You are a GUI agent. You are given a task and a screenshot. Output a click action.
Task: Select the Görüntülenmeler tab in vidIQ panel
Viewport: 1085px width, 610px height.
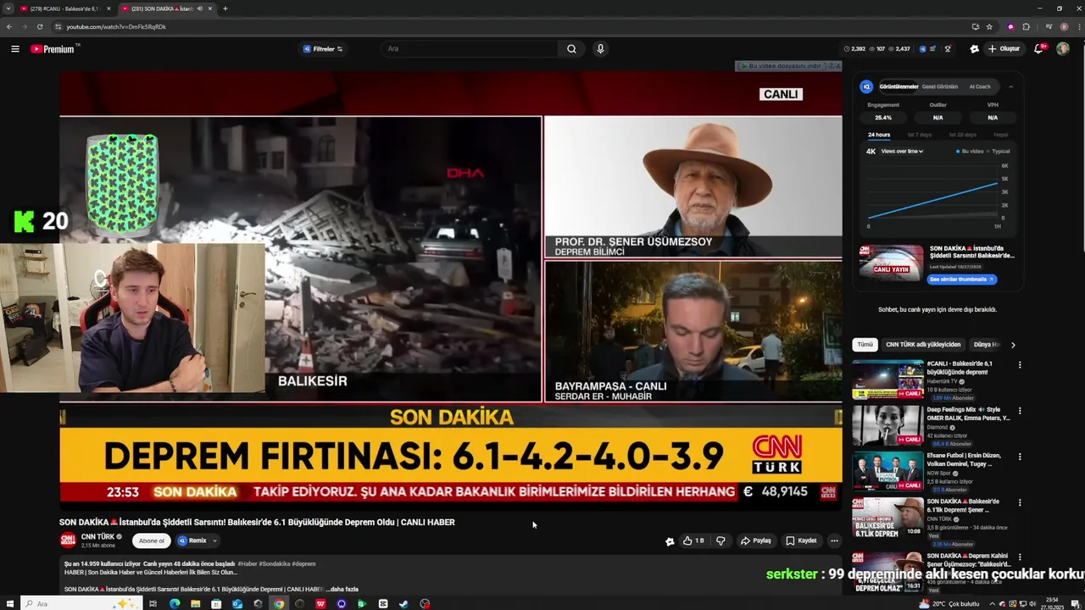899,86
